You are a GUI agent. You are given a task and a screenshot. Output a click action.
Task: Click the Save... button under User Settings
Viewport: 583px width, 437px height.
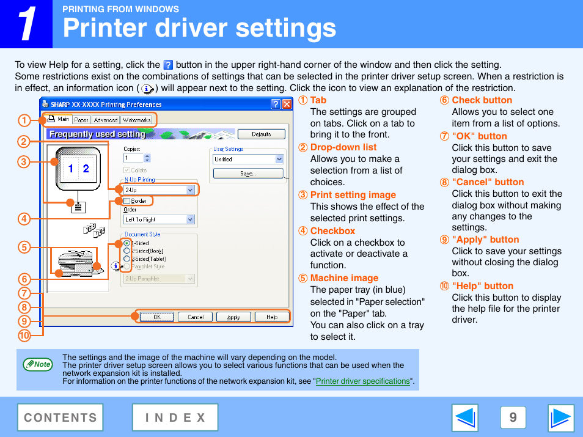pyautogui.click(x=248, y=174)
